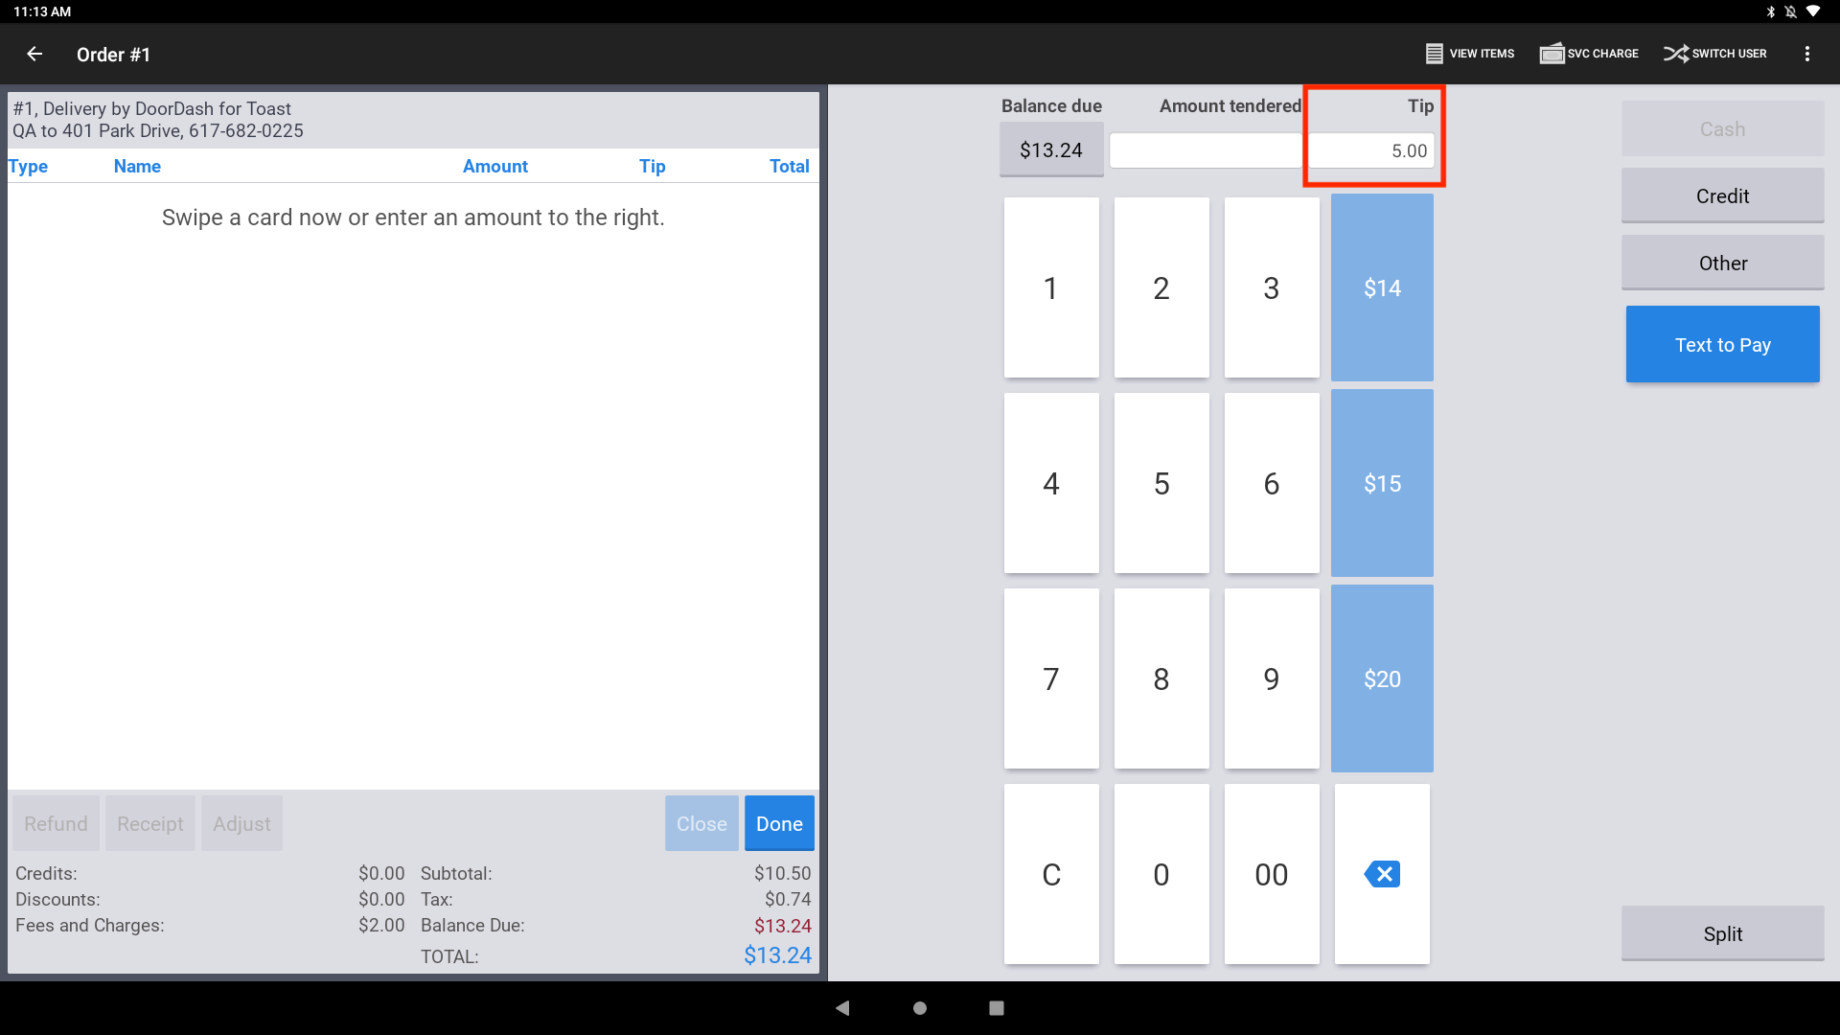Select the SVC Charge icon
The image size is (1840, 1035).
coord(1588,54)
